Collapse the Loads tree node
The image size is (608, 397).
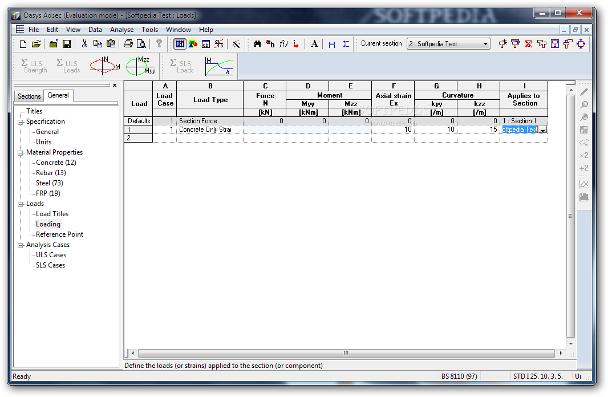tap(20, 204)
